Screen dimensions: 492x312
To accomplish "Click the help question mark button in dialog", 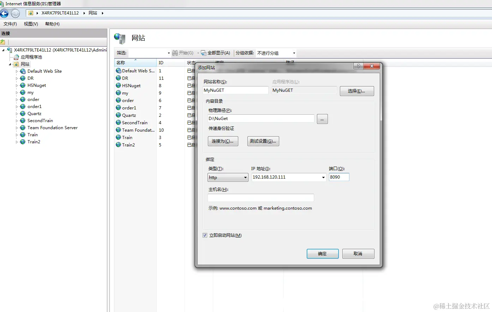I will point(358,66).
